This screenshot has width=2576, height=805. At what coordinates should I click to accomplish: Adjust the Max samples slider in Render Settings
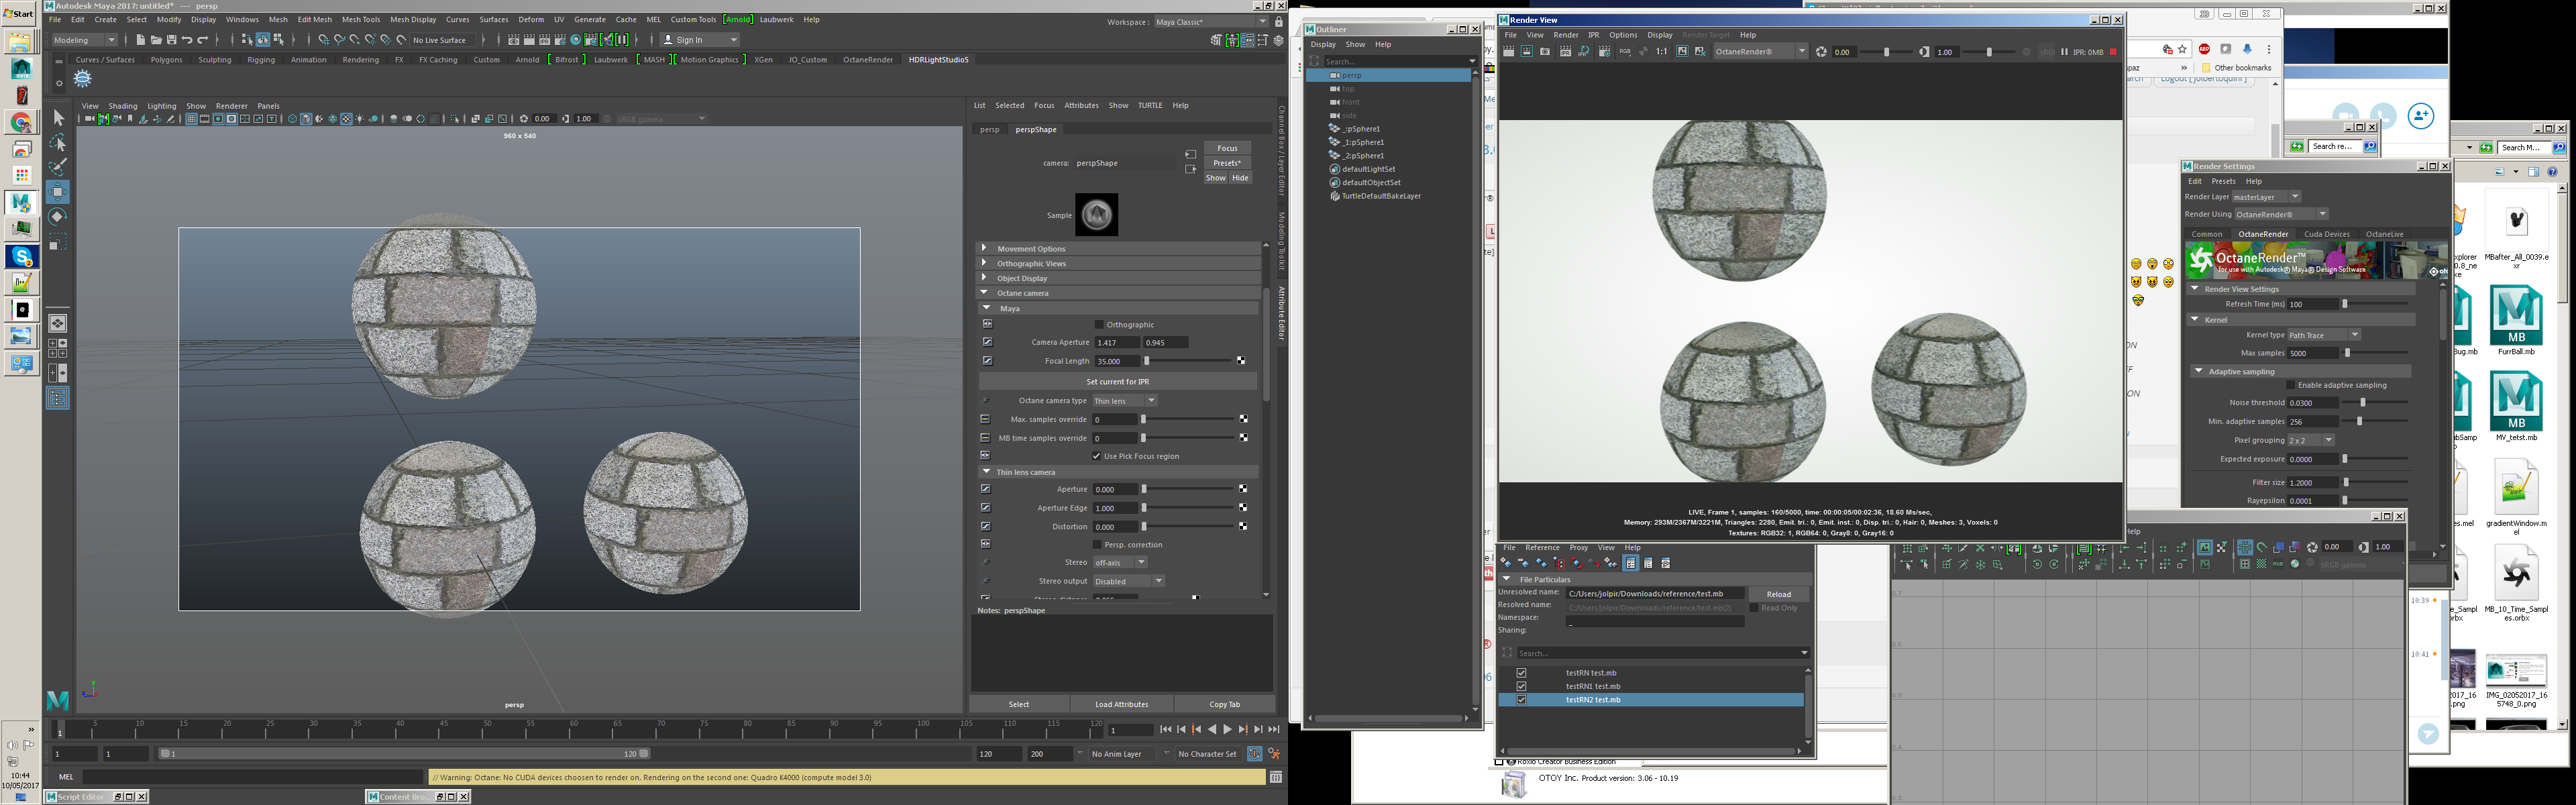[x=2375, y=353]
